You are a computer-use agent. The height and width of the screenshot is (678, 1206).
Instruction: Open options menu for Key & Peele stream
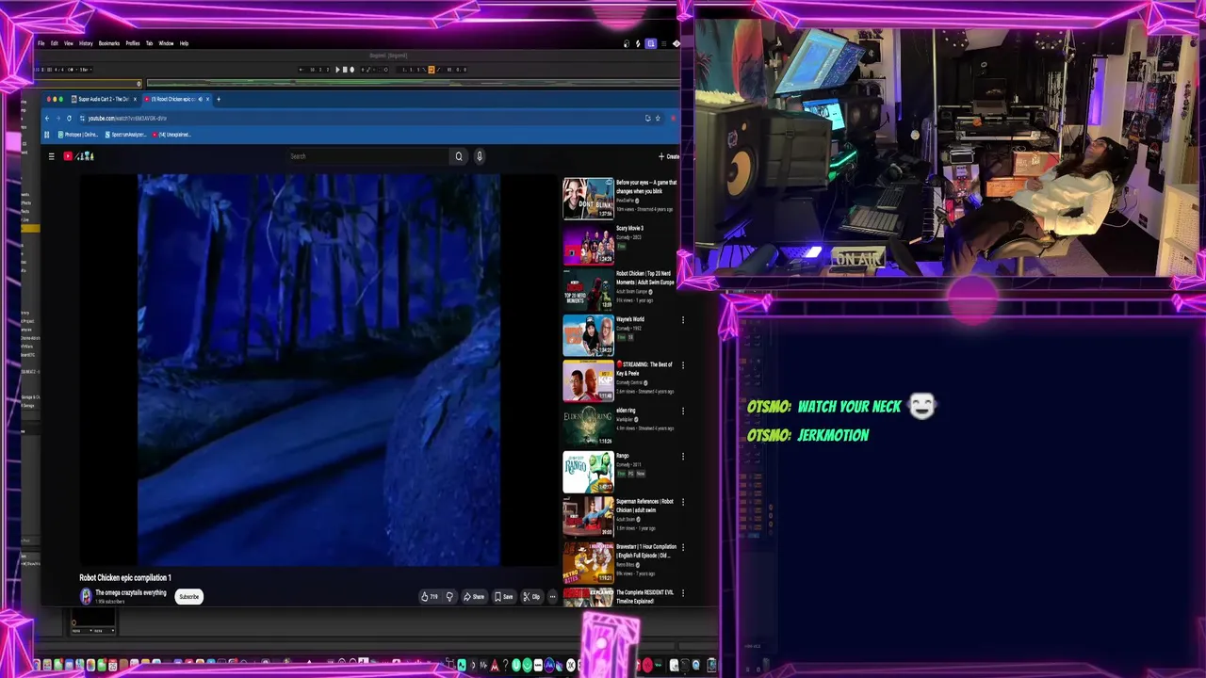(683, 365)
